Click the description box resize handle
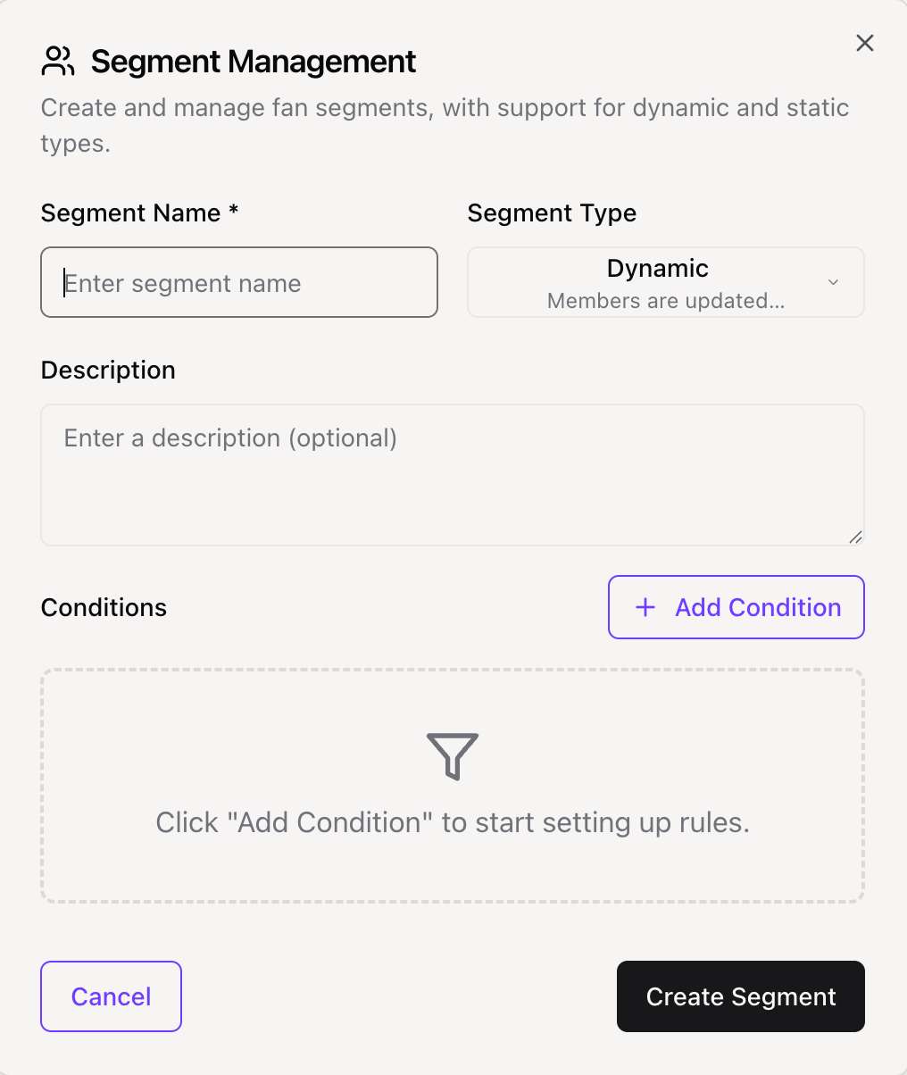 pyautogui.click(x=855, y=537)
